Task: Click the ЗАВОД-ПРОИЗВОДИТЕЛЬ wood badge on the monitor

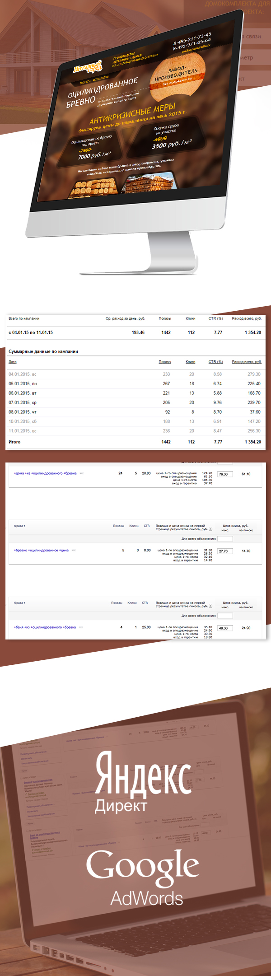Action: (178, 77)
